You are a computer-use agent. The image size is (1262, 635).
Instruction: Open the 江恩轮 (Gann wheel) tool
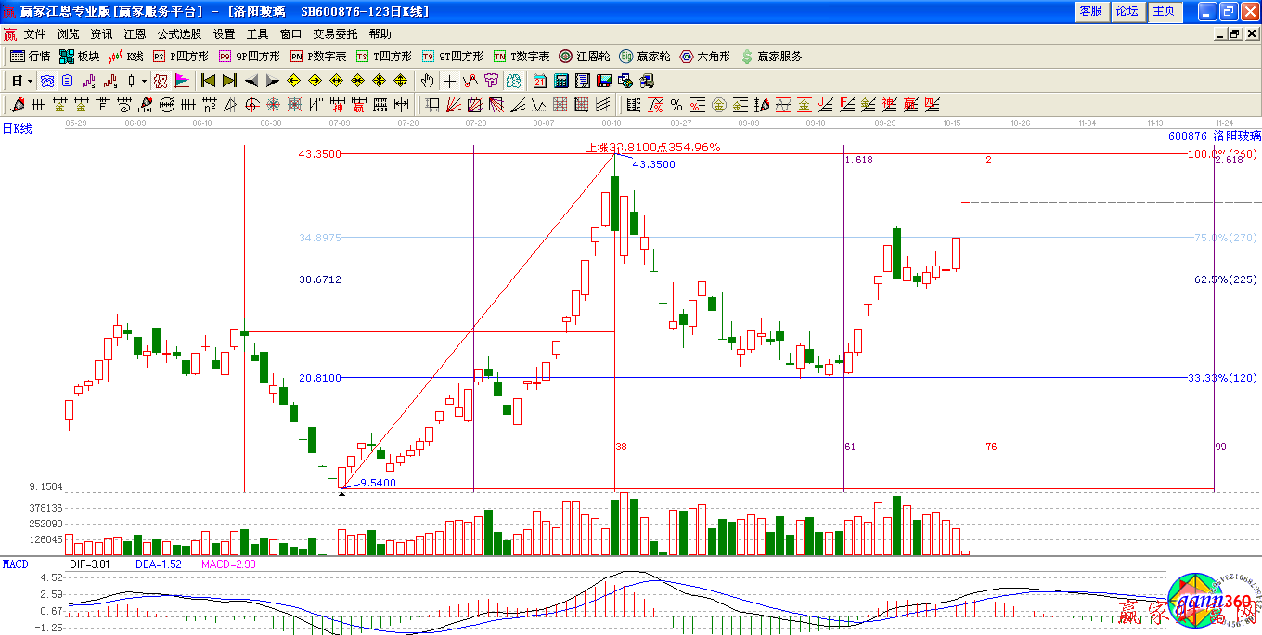(585, 57)
